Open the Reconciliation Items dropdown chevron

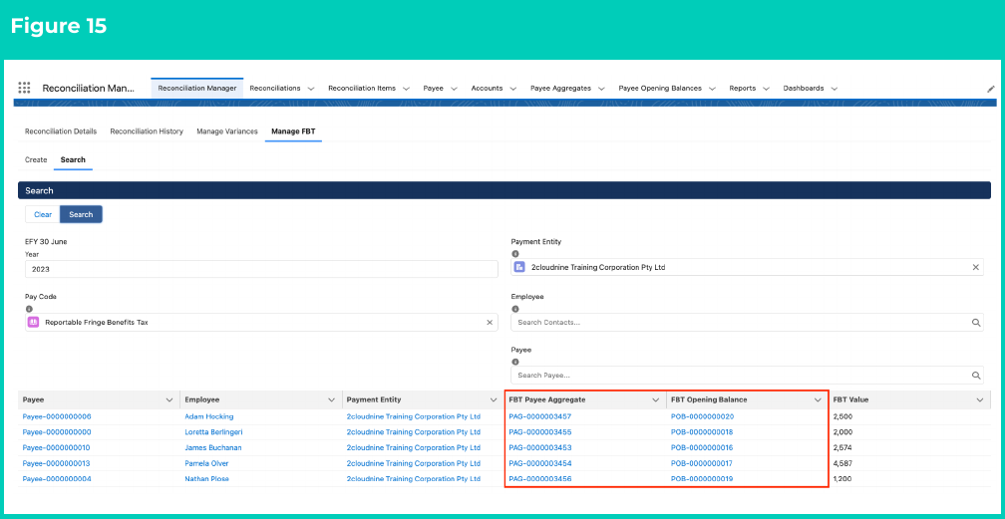coord(406,89)
